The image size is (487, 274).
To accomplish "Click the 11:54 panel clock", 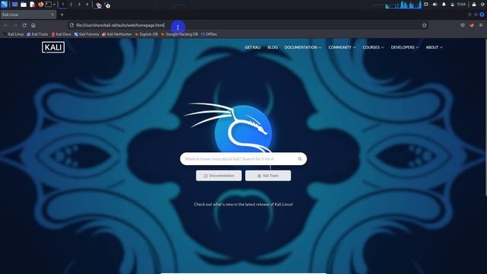I will [461, 5].
